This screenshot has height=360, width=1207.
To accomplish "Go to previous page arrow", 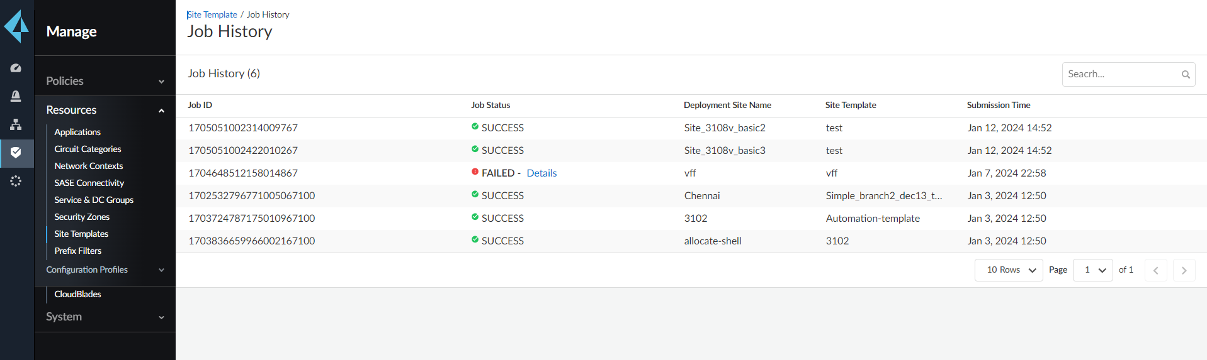I will tap(1155, 270).
